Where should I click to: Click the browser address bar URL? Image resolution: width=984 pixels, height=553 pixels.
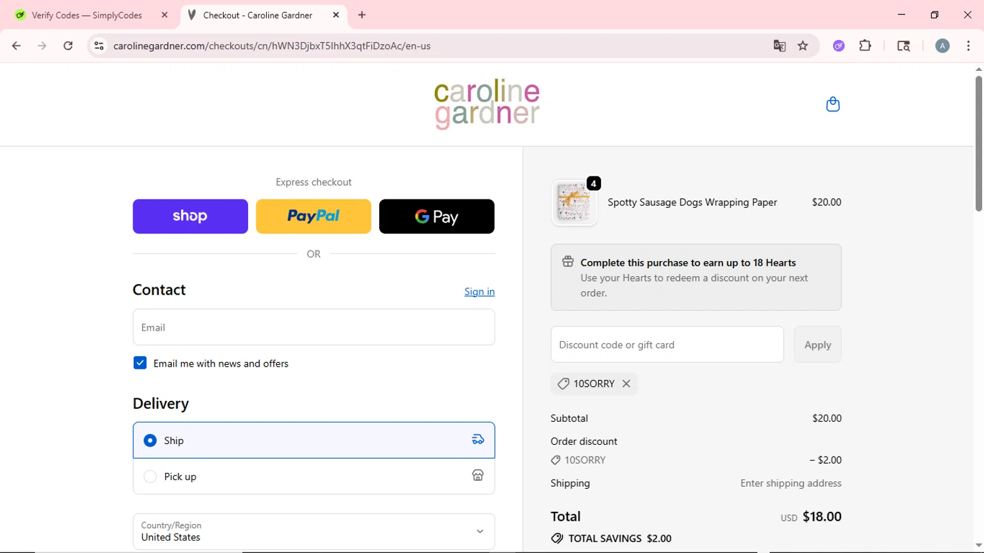pyautogui.click(x=272, y=46)
